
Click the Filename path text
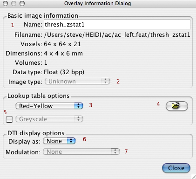[x=117, y=34]
